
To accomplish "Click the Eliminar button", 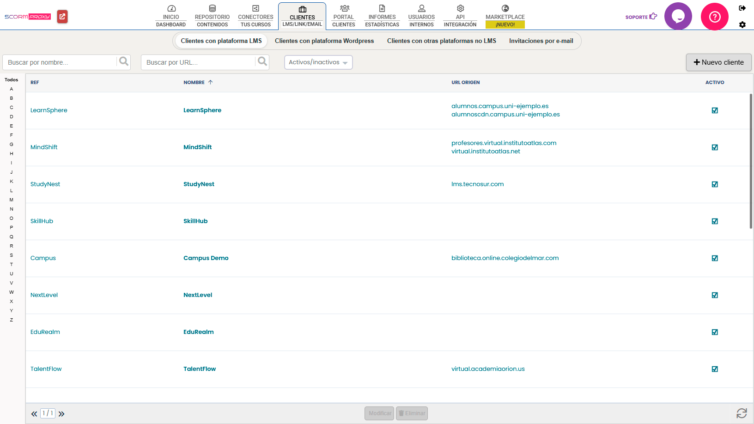I will click(412, 413).
